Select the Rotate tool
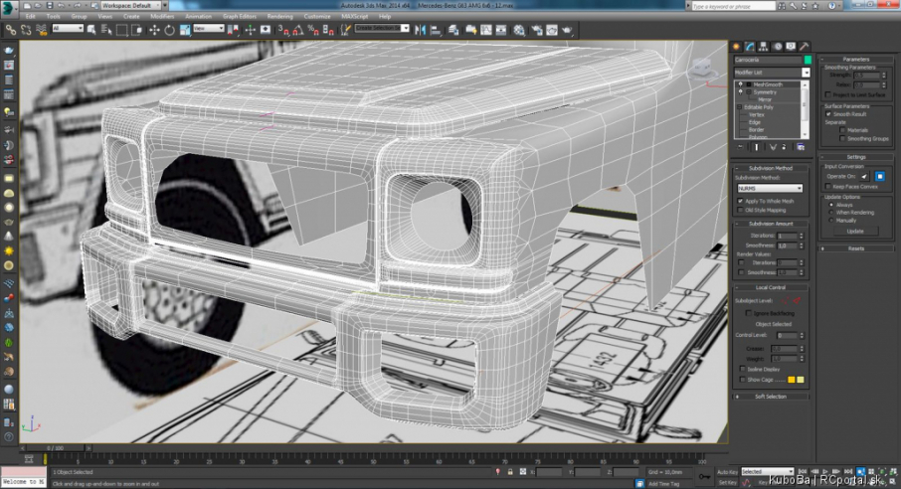The height and width of the screenshot is (489, 901). (169, 30)
